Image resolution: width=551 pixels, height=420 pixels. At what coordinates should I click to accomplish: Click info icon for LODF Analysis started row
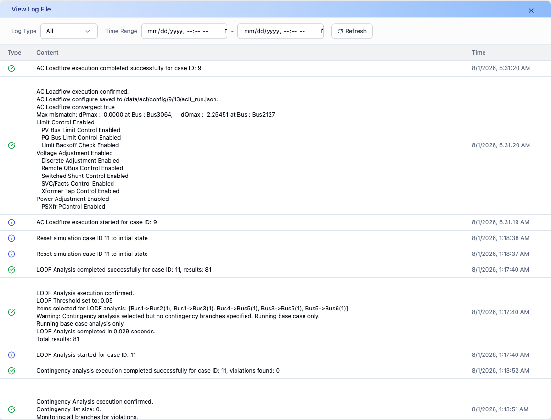click(x=11, y=354)
